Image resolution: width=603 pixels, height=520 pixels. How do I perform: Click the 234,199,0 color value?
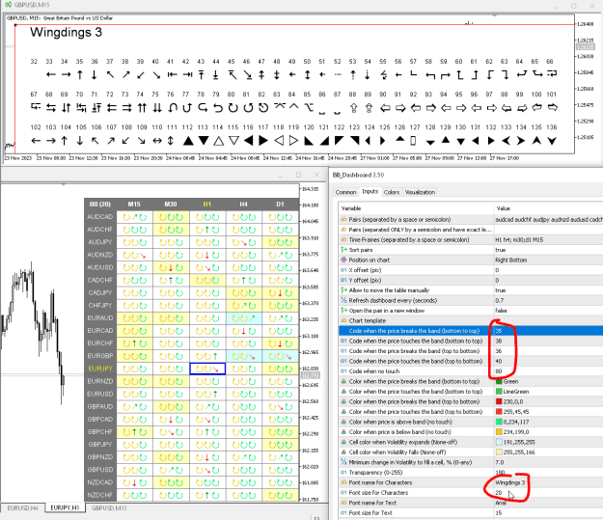coord(516,432)
